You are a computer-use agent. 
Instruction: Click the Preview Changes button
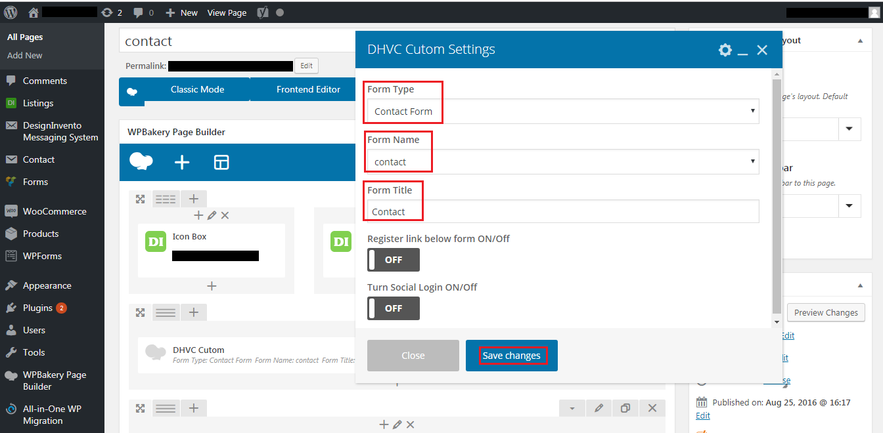826,313
